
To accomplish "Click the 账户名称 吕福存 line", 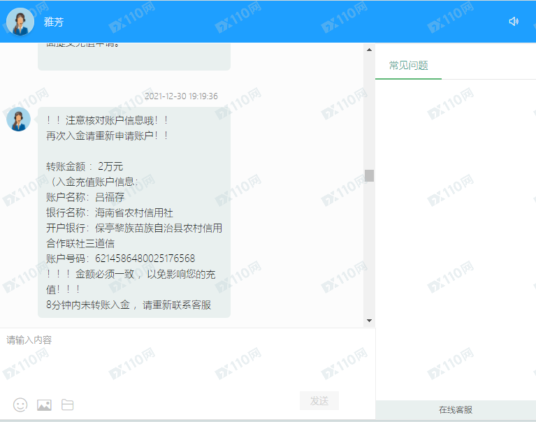I will click(85, 197).
